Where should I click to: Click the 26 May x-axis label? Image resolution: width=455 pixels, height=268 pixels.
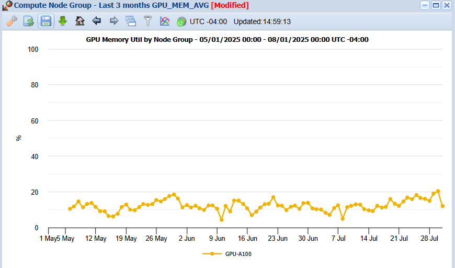click(156, 238)
